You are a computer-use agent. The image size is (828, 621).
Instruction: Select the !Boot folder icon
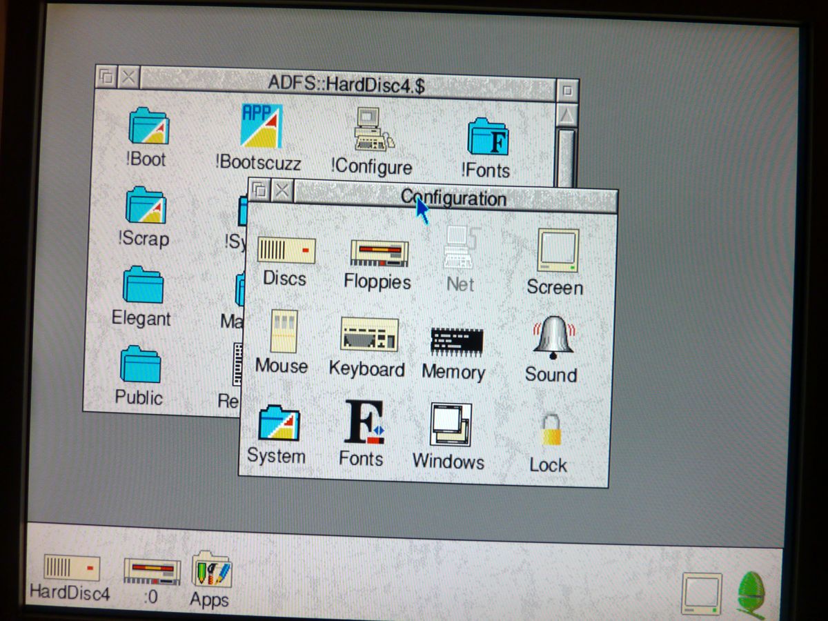tap(148, 127)
